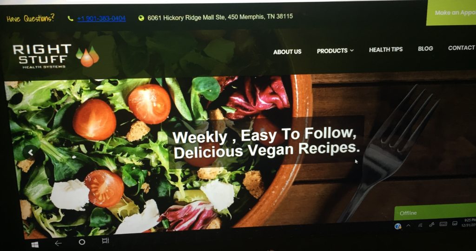Open the About Us page
This screenshot has width=476, height=251.
(x=287, y=52)
